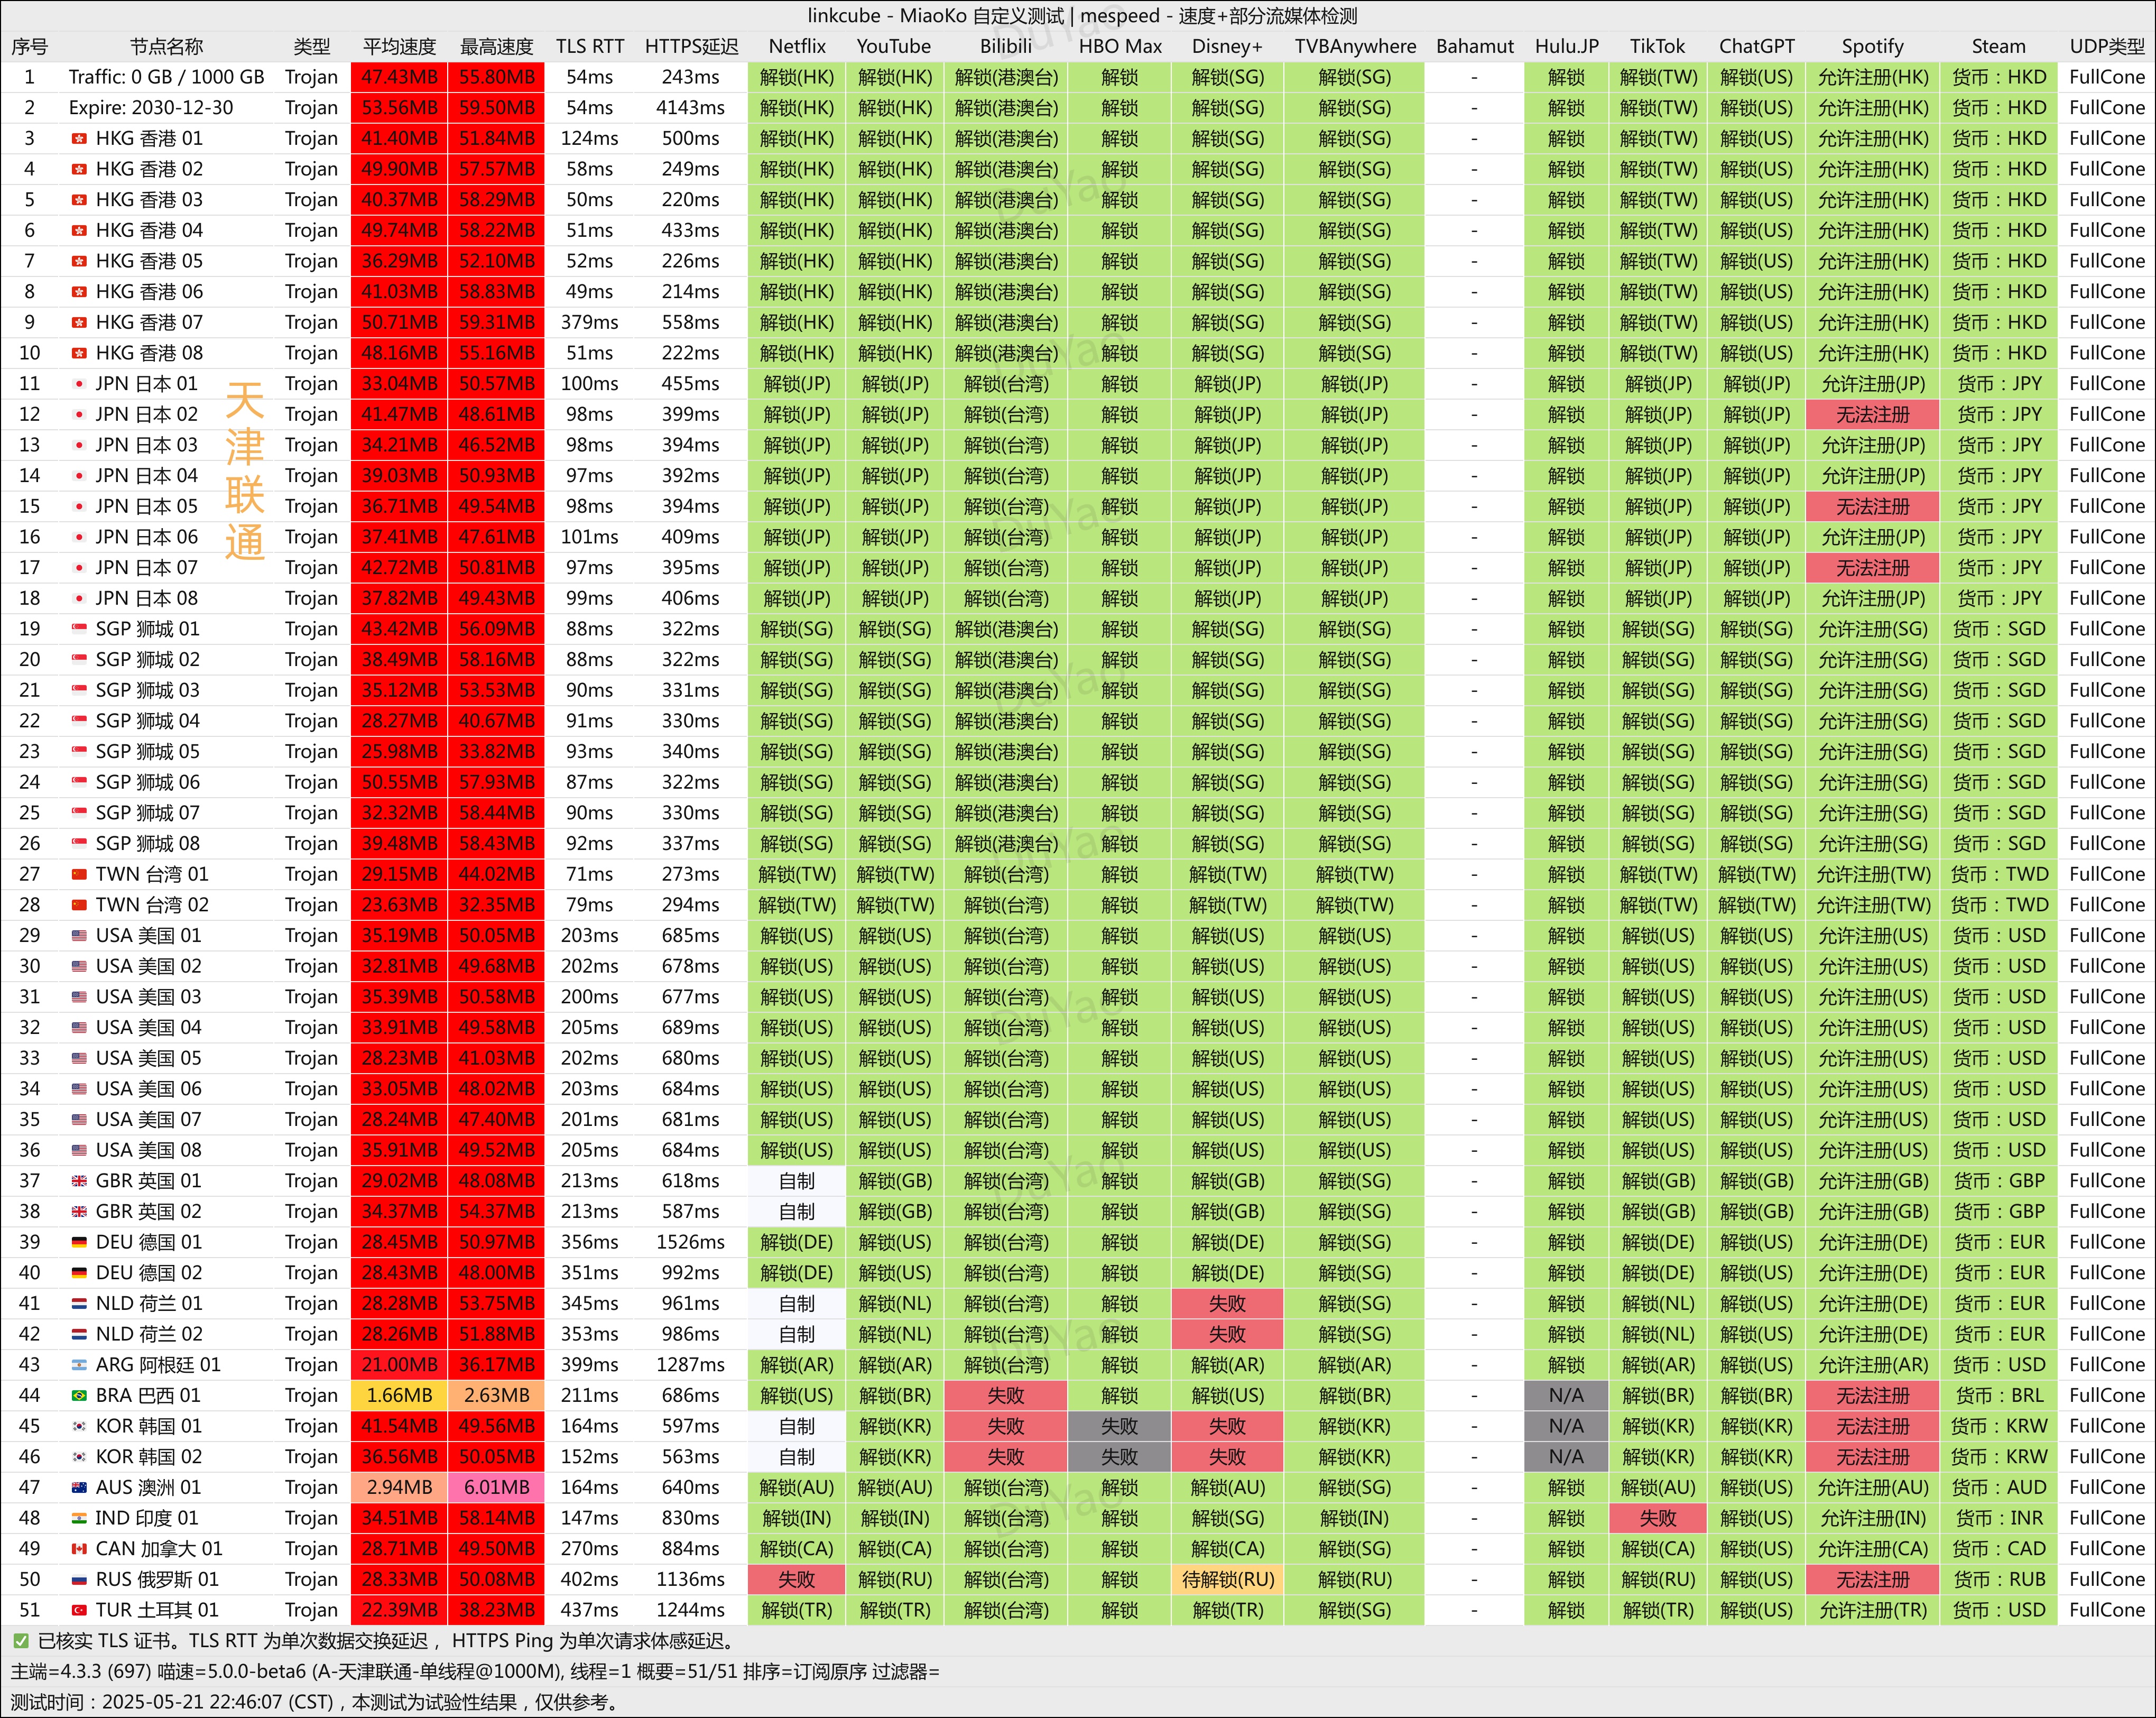Viewport: 2156px width, 1718px height.
Task: Click the US flag beside USA 美国 06
Action: (79, 1089)
